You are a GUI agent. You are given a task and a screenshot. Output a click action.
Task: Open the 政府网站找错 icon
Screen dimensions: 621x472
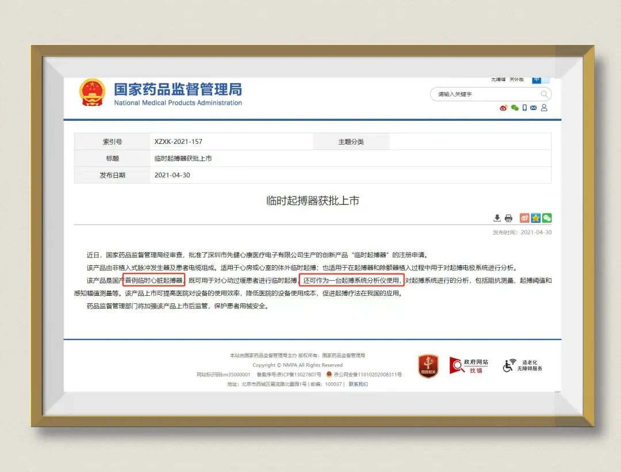(469, 366)
